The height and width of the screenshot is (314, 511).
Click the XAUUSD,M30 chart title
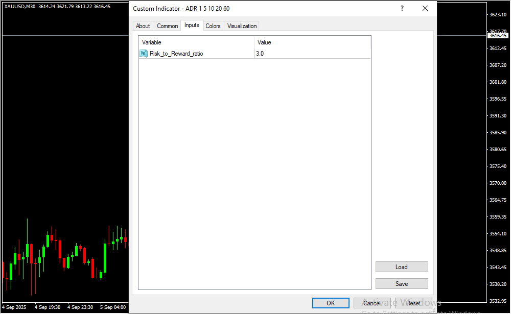click(x=20, y=6)
